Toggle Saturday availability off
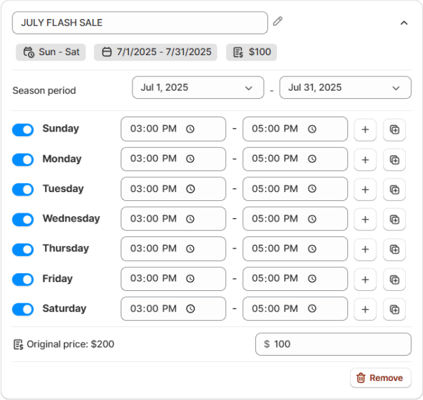The image size is (423, 400). pyautogui.click(x=23, y=309)
